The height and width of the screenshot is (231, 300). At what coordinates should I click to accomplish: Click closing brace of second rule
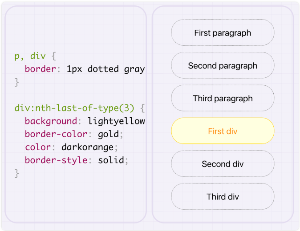17,174
